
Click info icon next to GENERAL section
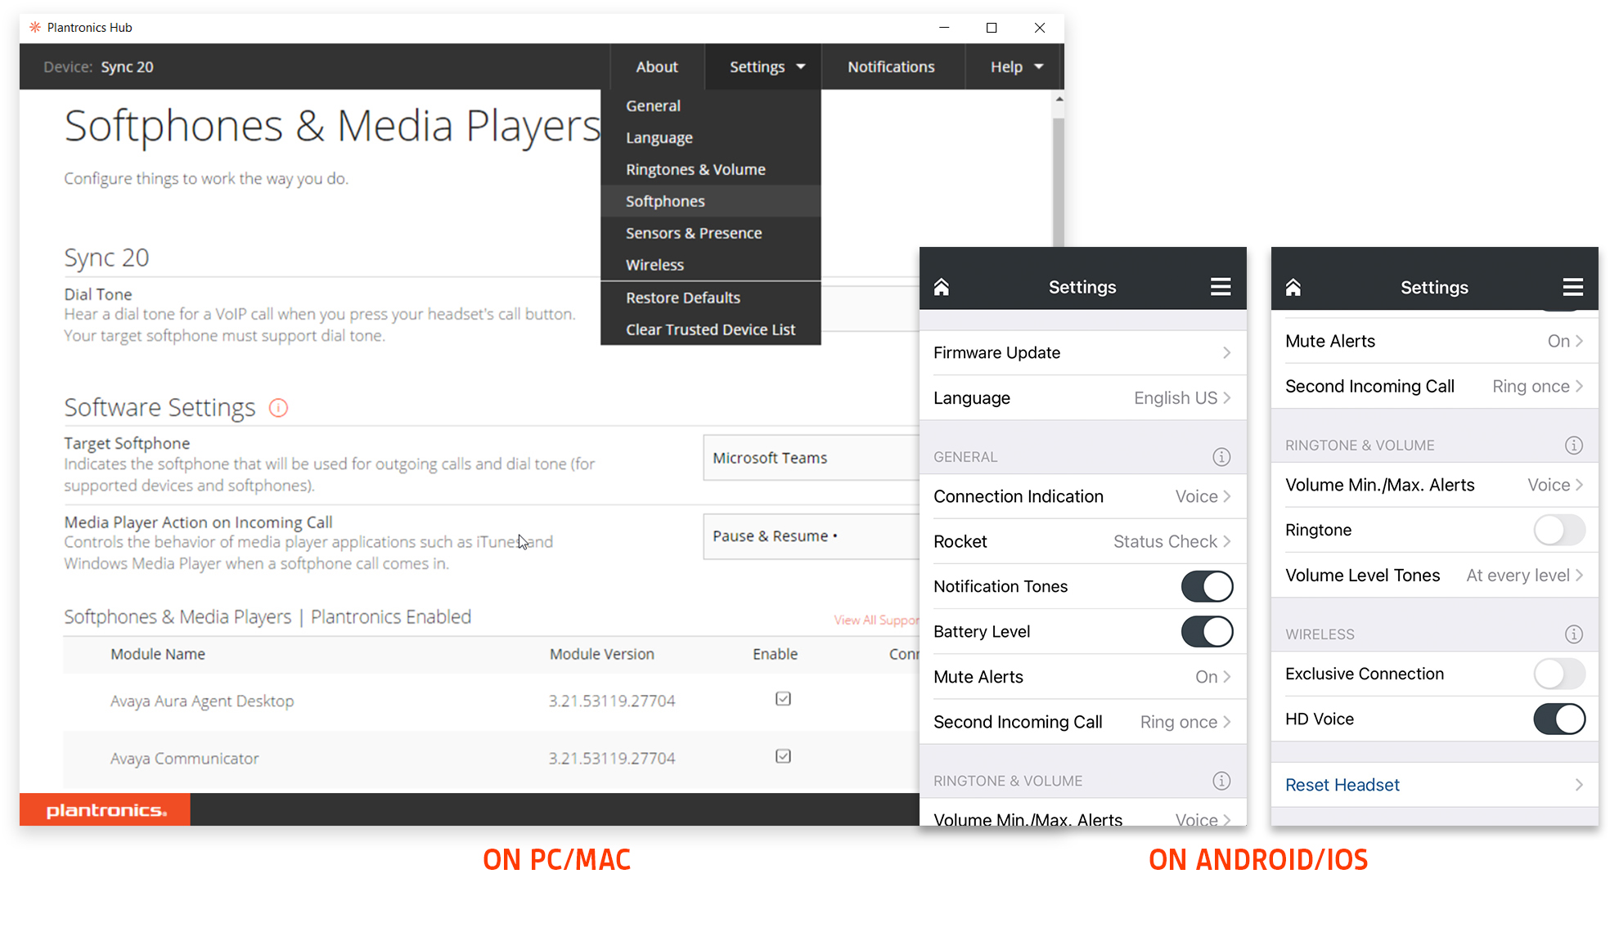(1221, 457)
